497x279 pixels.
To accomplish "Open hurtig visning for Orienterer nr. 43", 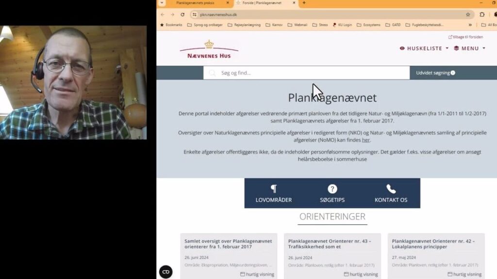I will click(x=361, y=274).
